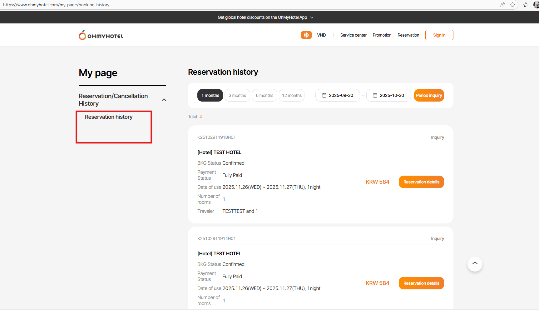Open the globe language selector

pos(306,35)
